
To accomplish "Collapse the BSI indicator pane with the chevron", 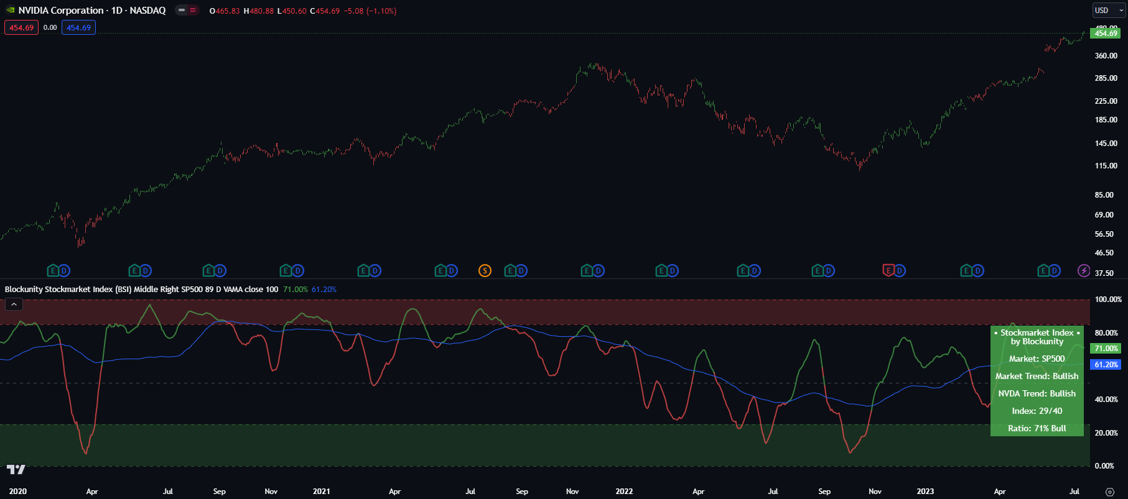I will click(14, 304).
